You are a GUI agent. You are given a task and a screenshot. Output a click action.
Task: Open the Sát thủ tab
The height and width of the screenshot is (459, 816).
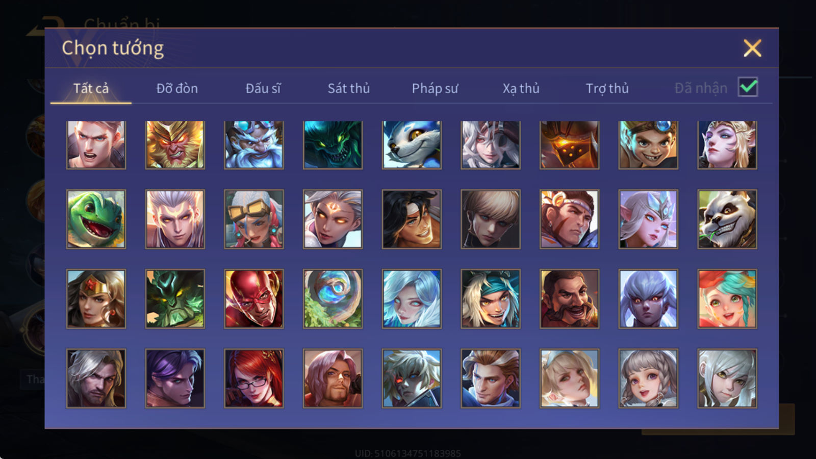[x=349, y=88]
